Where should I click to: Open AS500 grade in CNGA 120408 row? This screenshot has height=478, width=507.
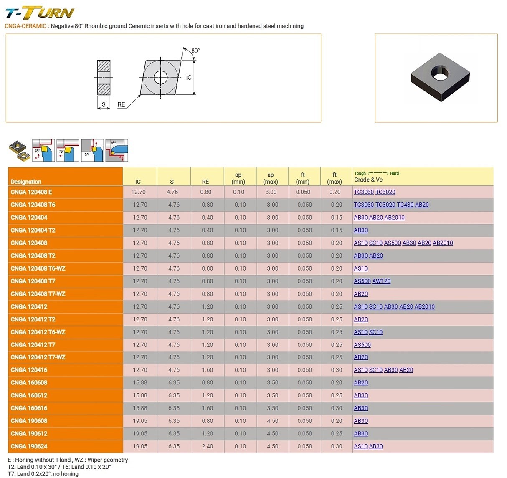click(x=392, y=243)
